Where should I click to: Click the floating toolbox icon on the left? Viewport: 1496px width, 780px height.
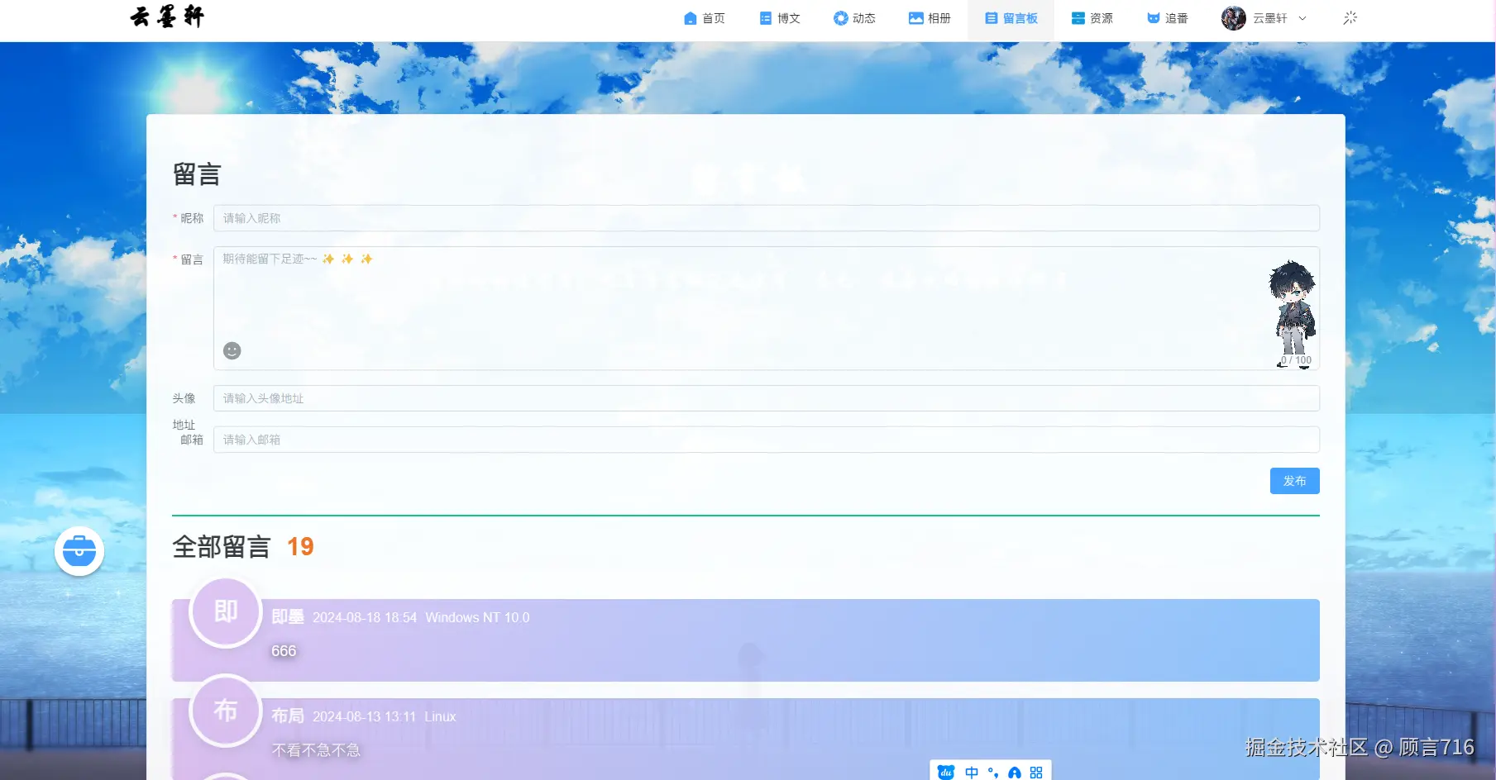[79, 551]
